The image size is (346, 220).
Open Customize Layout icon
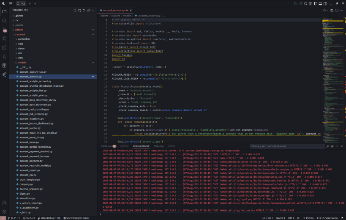[311, 3]
